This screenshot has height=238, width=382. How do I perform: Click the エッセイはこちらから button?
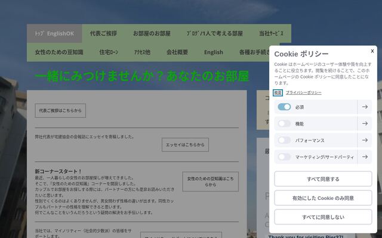185,145
